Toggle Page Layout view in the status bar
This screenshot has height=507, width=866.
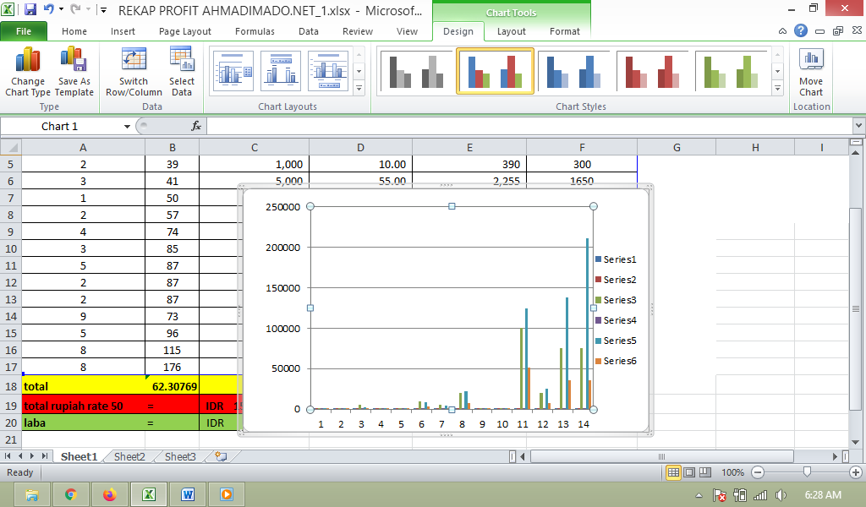pyautogui.click(x=688, y=472)
